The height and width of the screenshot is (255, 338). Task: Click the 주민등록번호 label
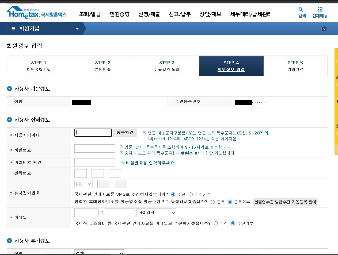[188, 102]
